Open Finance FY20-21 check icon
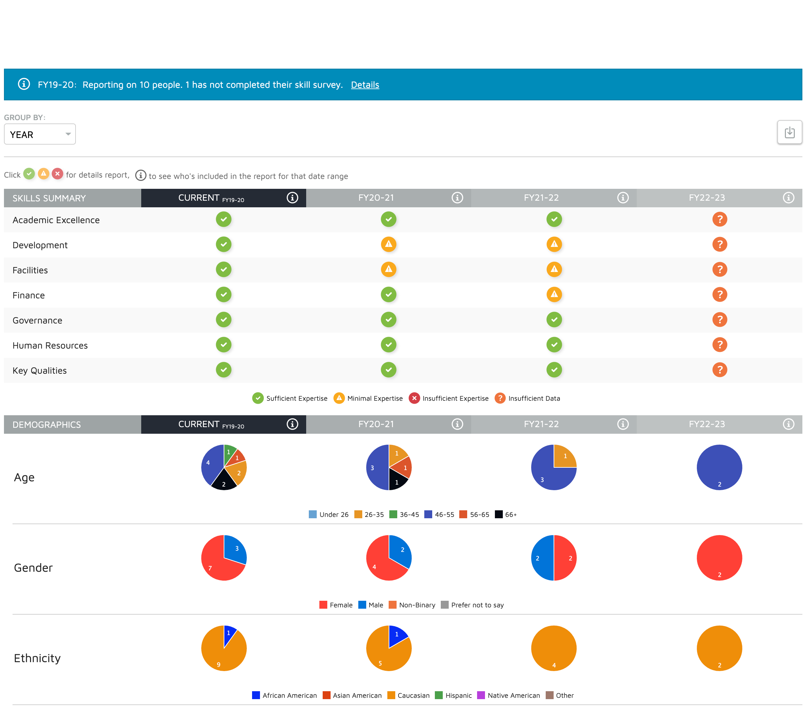 [x=389, y=294]
